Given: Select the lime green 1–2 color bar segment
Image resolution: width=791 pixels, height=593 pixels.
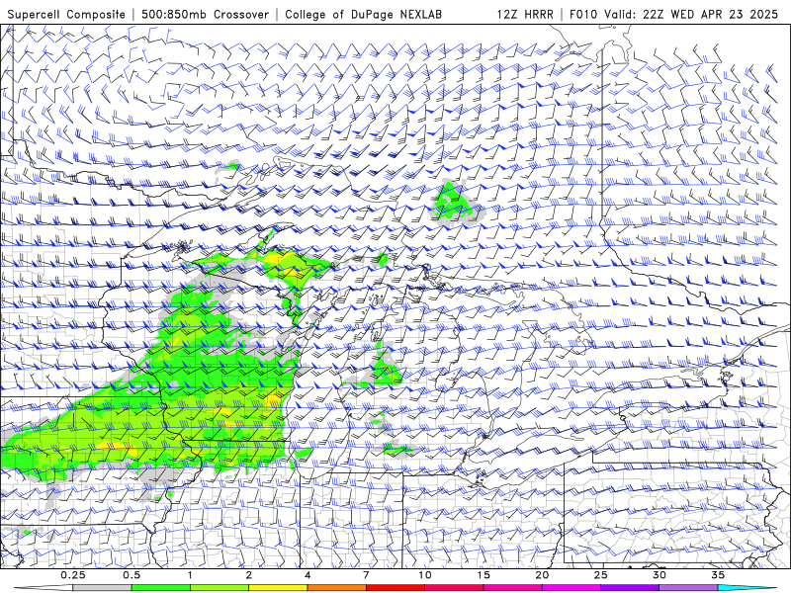Looking at the screenshot, I should pos(220,588).
